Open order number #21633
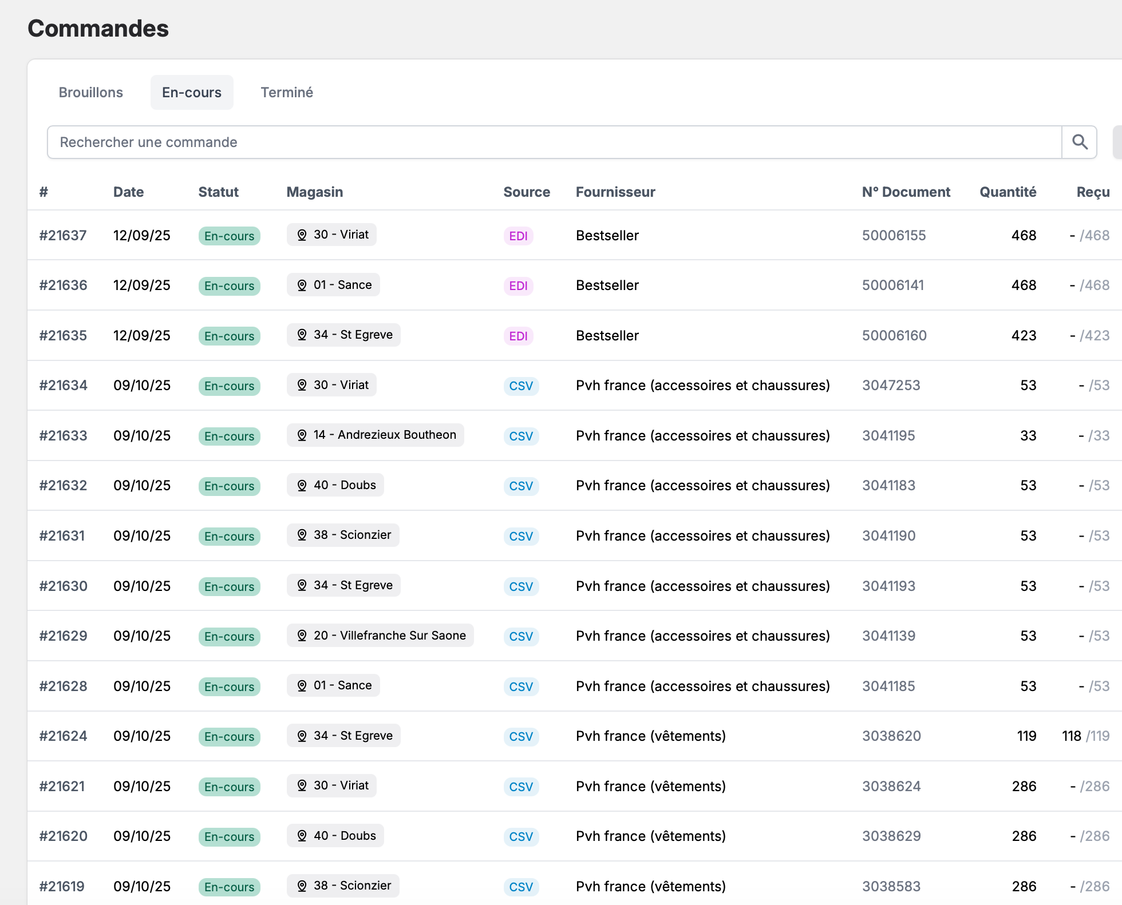This screenshot has height=905, width=1122. [63, 436]
